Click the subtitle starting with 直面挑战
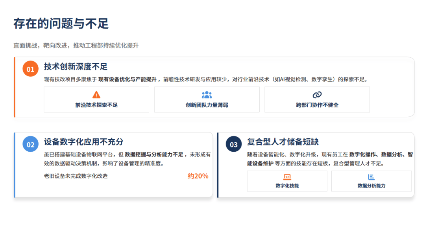The image size is (425, 239). [76, 45]
